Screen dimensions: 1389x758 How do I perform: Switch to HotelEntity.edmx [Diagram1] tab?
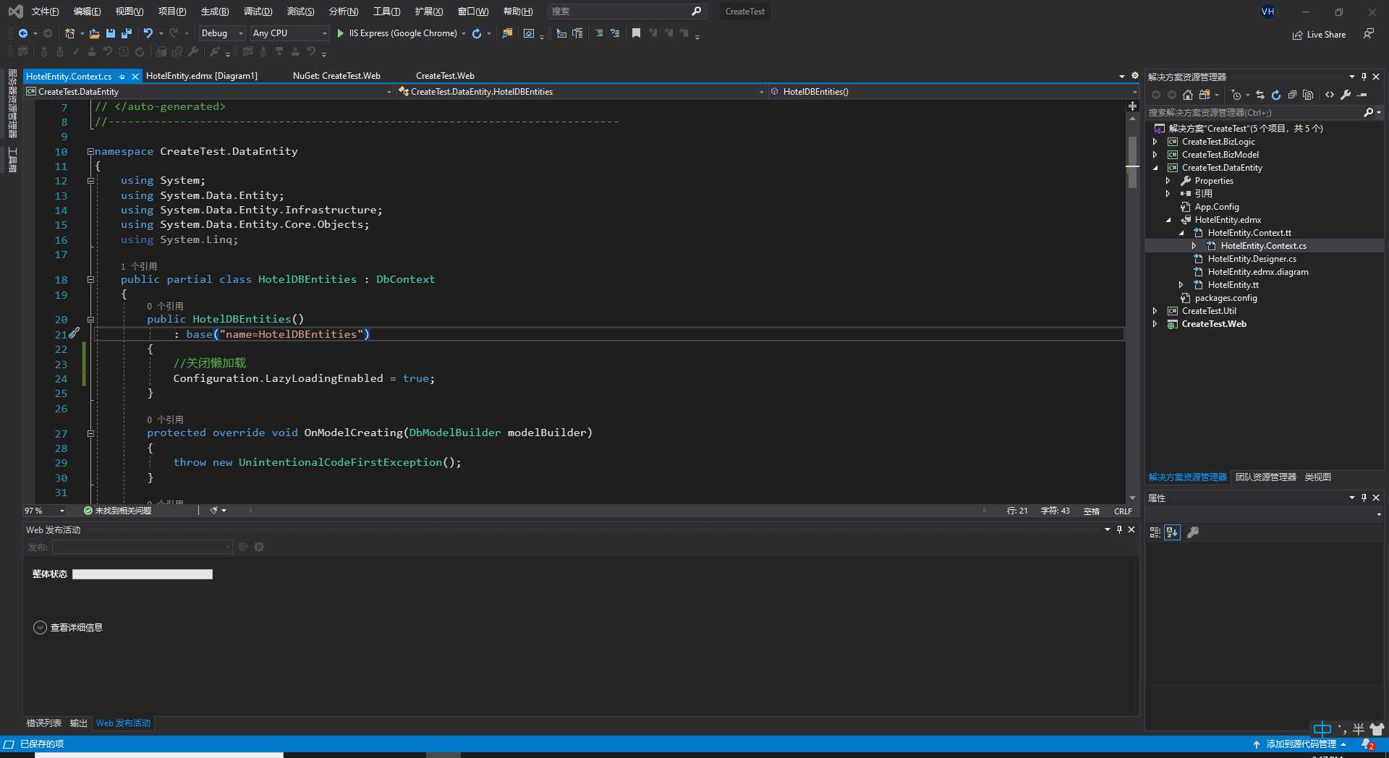pos(202,76)
